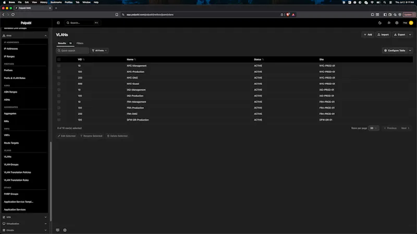
Task: Check the FRA-Production row checkbox
Action: (x=59, y=108)
